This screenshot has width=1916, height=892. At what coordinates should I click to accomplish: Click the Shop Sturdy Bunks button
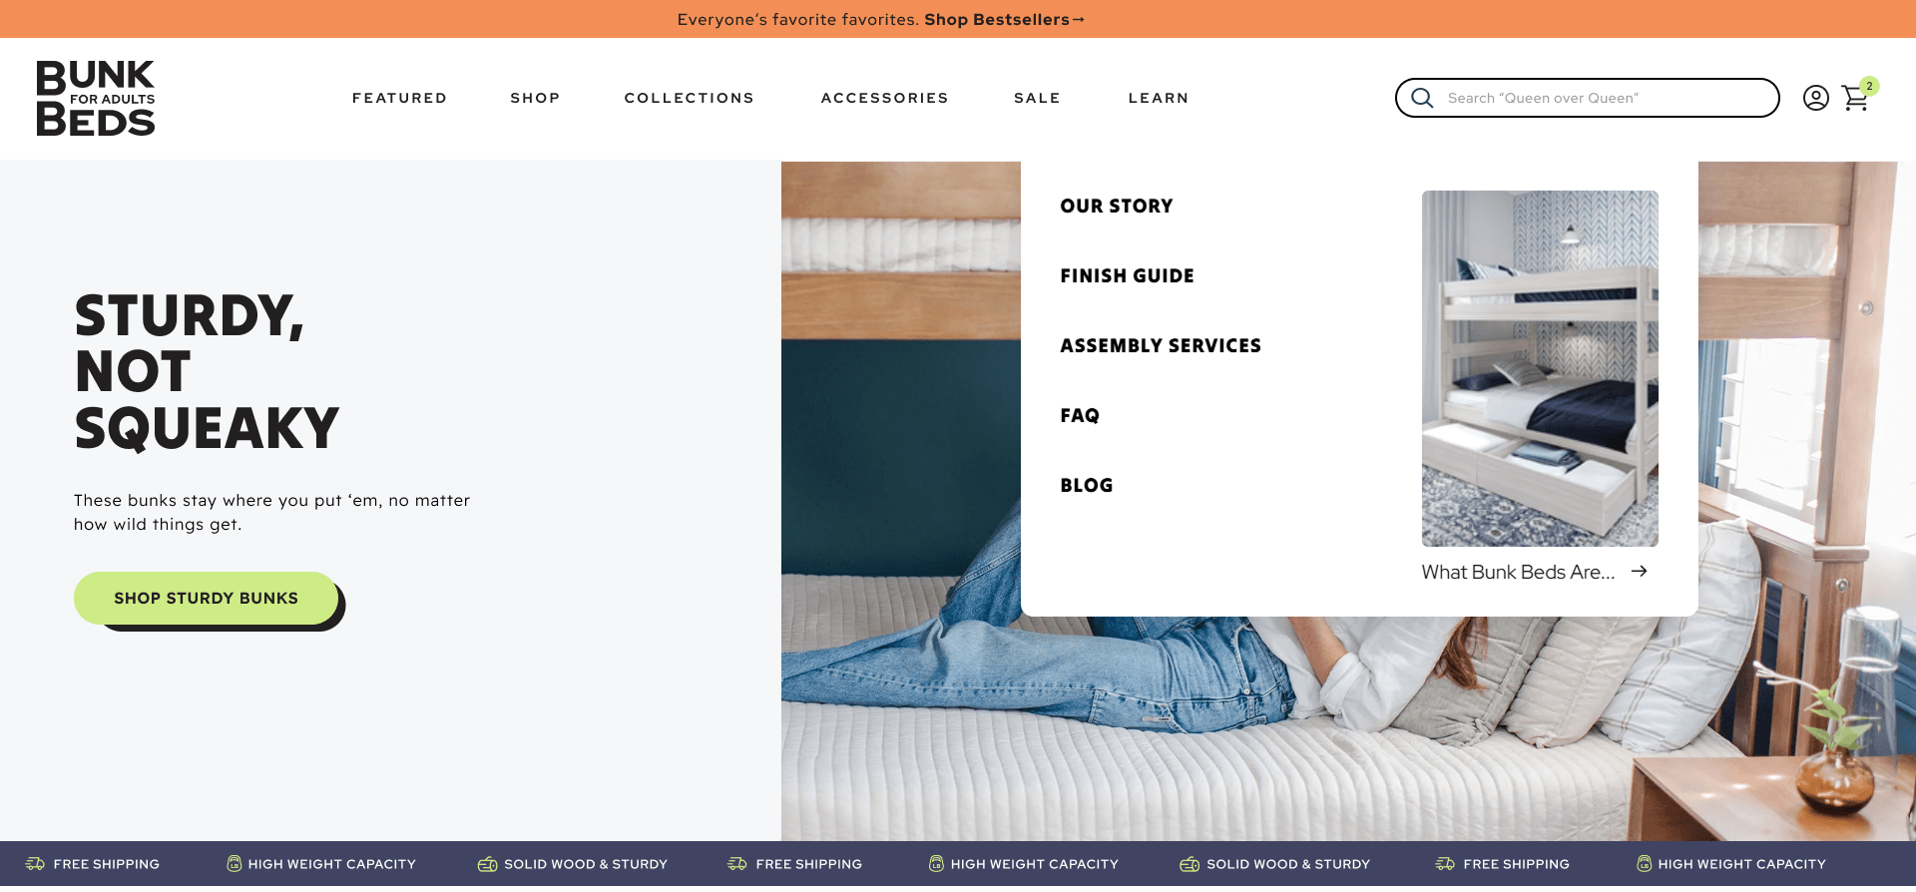[x=207, y=599]
